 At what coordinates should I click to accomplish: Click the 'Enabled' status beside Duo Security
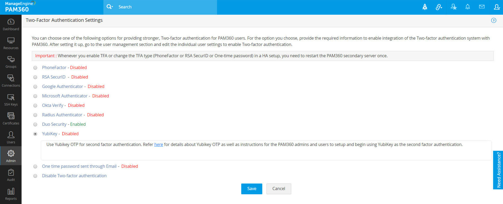point(78,124)
